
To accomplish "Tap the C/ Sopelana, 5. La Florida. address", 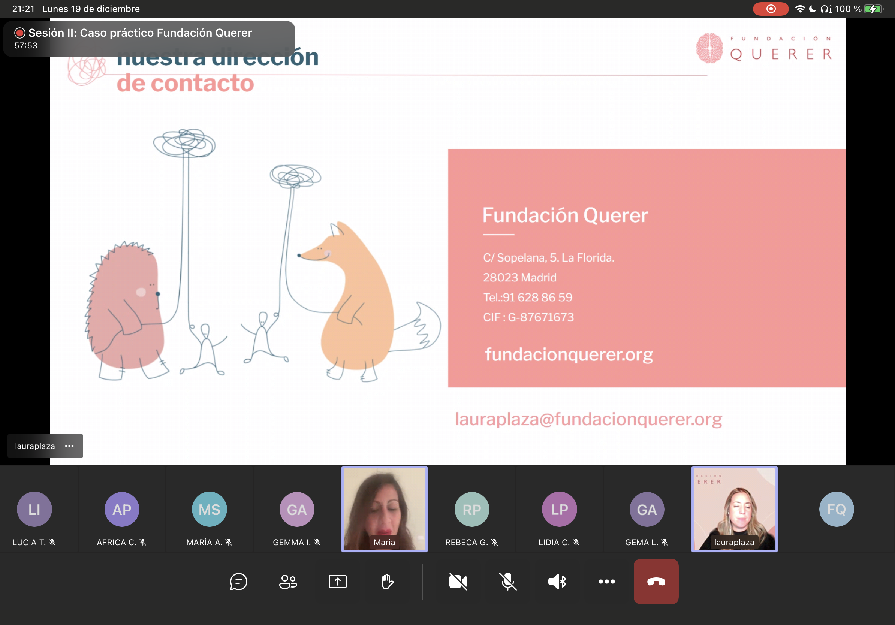I will tap(548, 257).
